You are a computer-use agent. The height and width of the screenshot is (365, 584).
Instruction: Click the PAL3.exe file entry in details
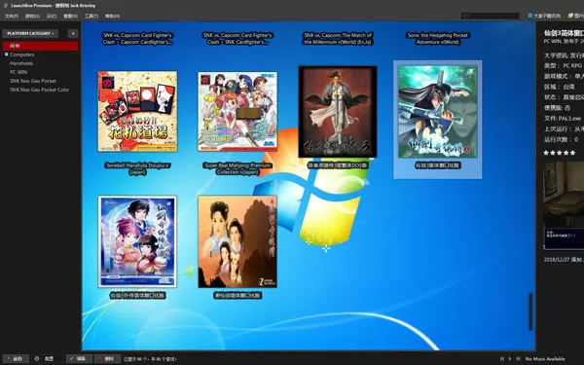pos(563,119)
